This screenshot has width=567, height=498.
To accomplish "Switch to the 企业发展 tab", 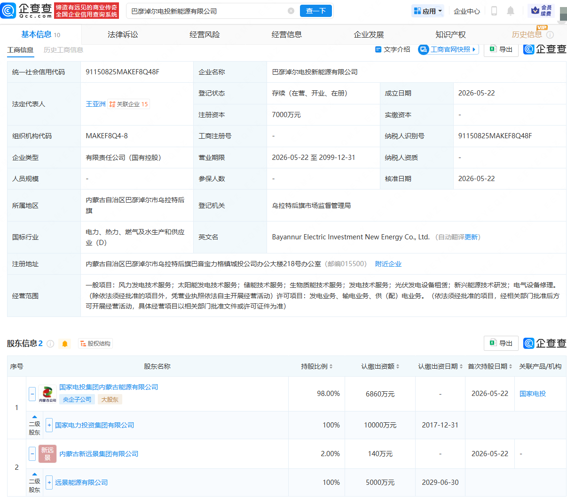I will 369,35.
